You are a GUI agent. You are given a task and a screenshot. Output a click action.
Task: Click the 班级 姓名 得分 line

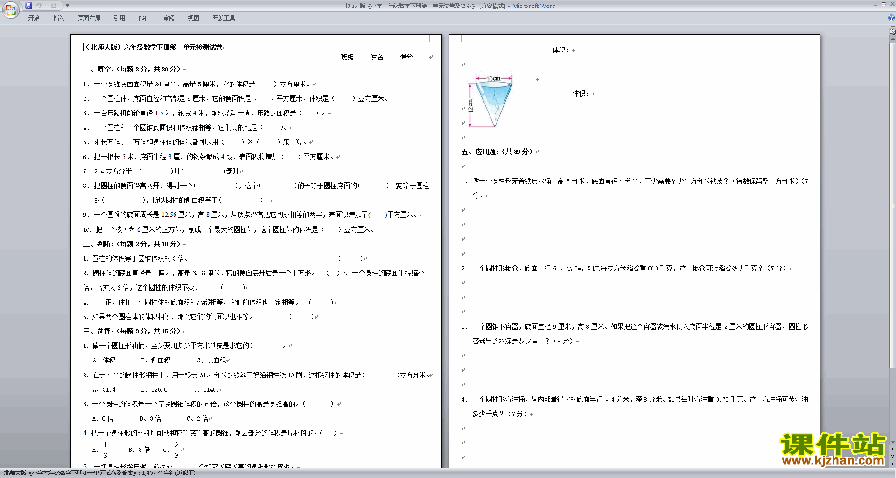385,57
